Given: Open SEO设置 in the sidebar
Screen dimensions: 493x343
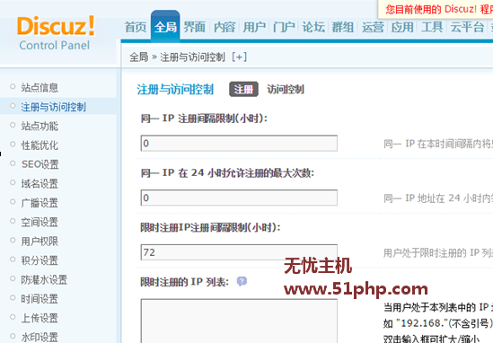Looking at the screenshot, I should (x=40, y=164).
